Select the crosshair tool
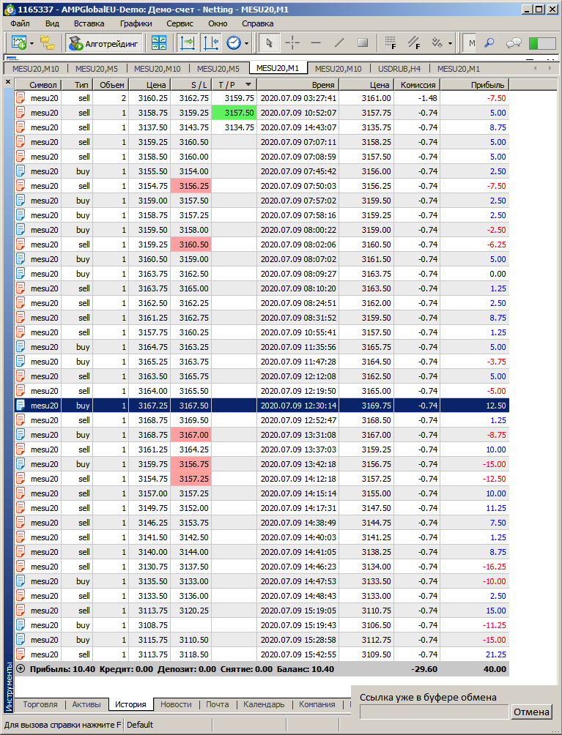 [292, 43]
